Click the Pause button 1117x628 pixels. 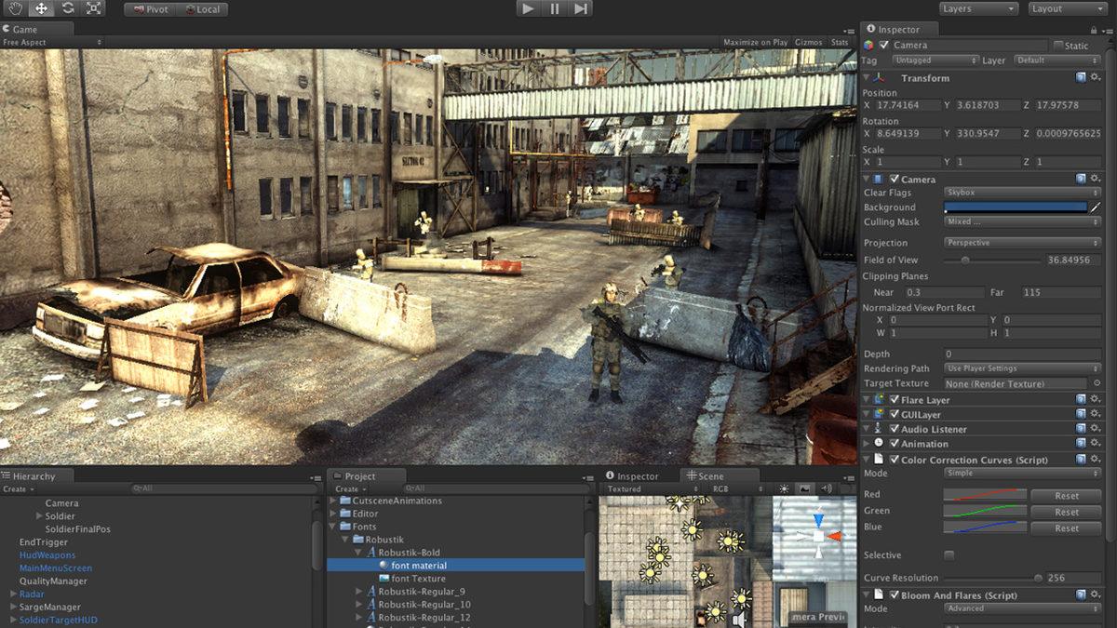555,8
